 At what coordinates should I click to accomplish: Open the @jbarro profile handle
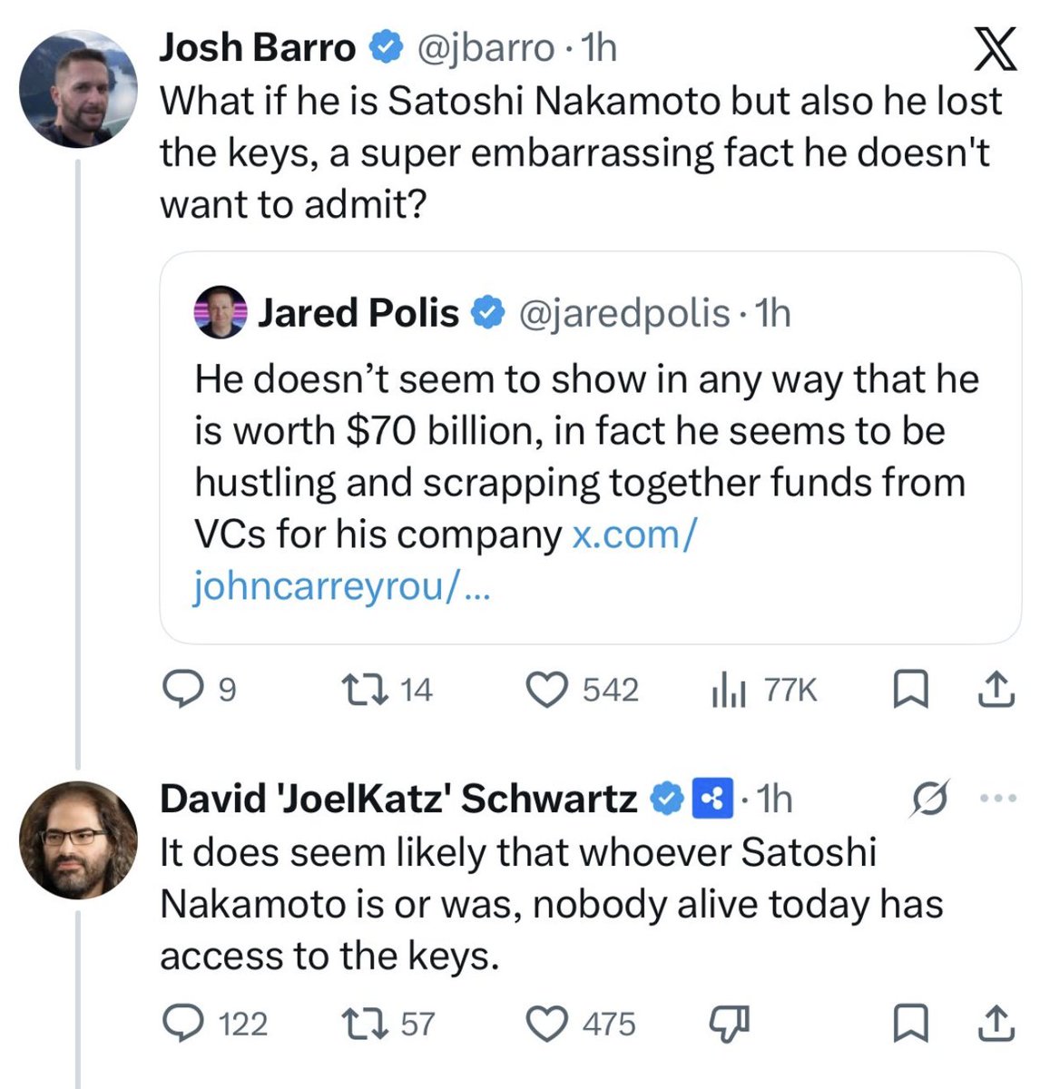coord(485,48)
